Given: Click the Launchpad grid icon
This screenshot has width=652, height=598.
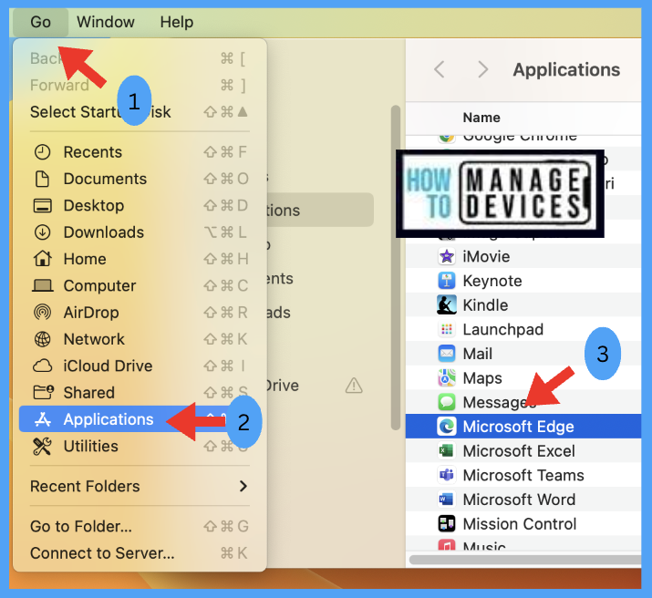Looking at the screenshot, I should [447, 330].
